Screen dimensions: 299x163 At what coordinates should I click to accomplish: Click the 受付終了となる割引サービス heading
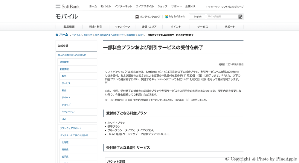[128, 148]
